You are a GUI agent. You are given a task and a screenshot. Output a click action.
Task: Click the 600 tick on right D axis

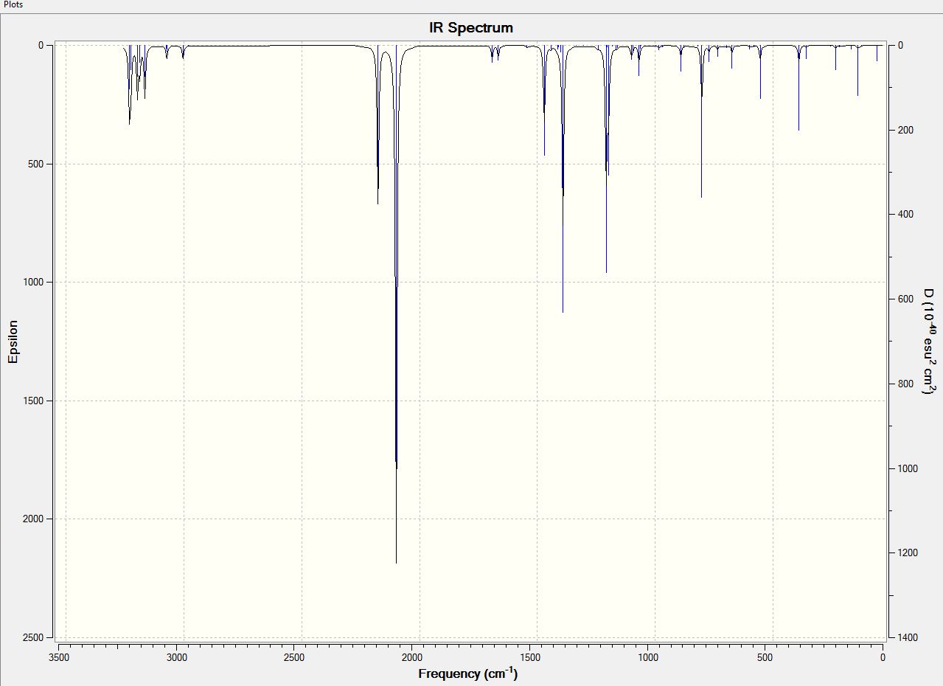(x=906, y=299)
